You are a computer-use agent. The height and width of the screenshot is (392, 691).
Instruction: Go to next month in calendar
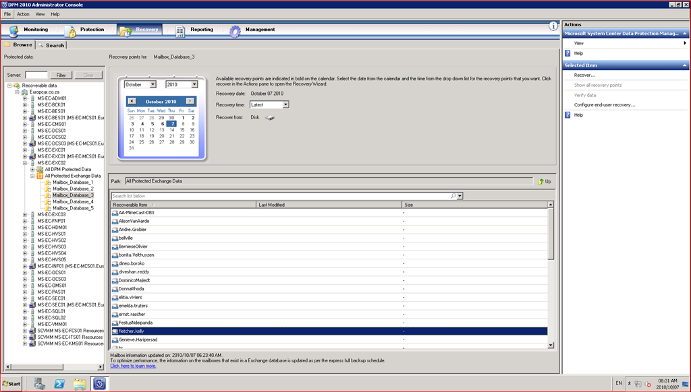click(x=190, y=101)
